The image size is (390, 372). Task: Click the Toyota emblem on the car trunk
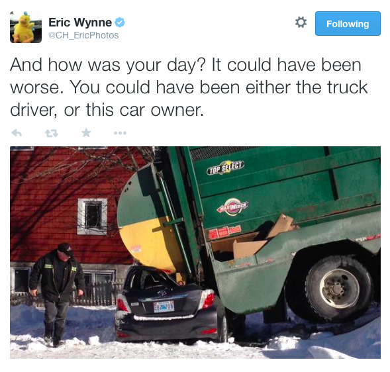tap(162, 293)
